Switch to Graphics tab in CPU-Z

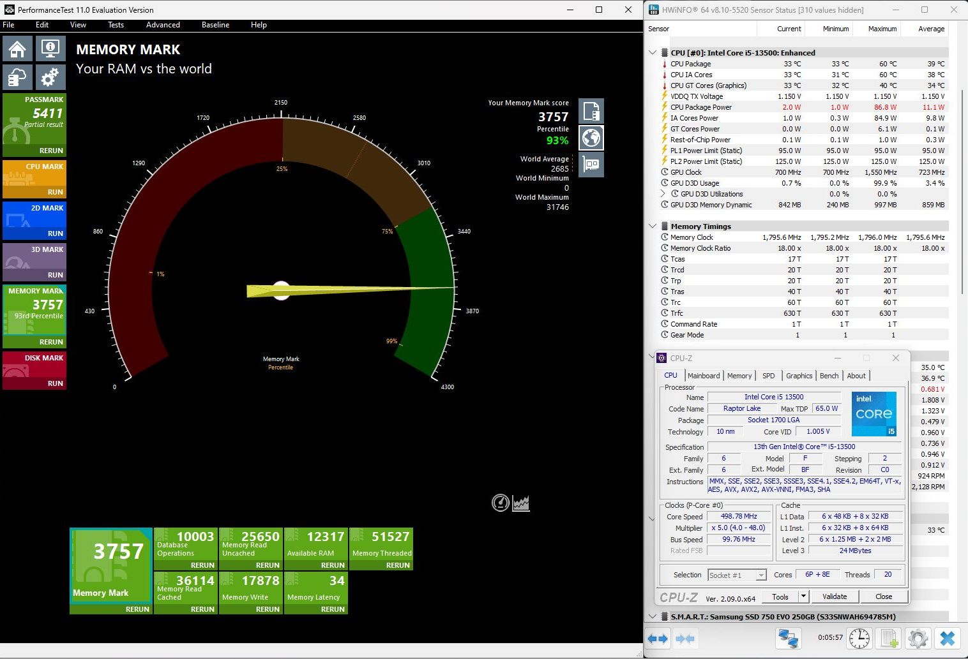coord(799,376)
